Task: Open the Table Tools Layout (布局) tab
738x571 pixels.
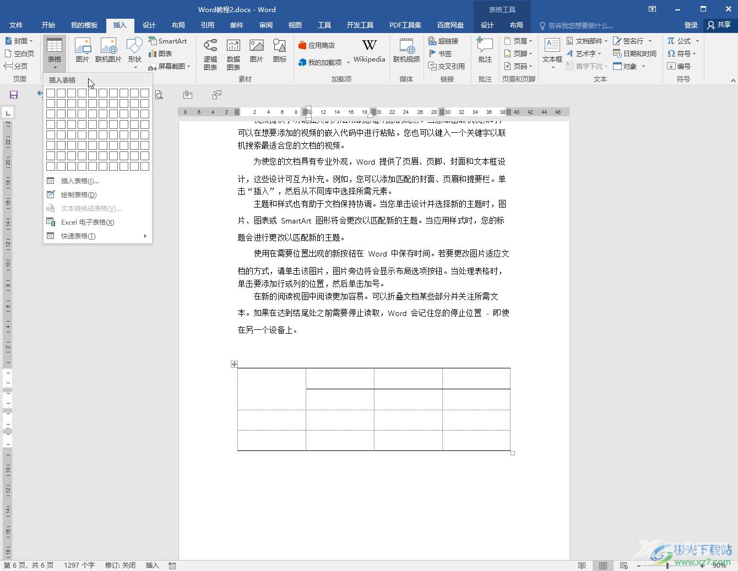Action: point(516,25)
